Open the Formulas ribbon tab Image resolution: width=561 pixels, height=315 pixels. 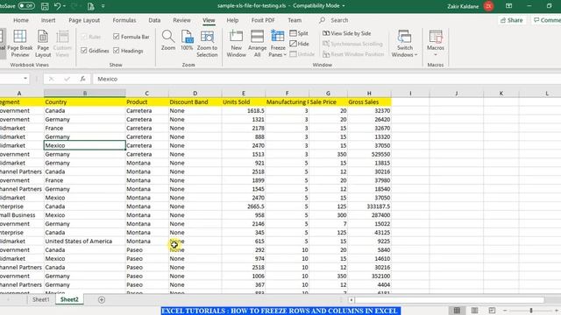pos(124,20)
